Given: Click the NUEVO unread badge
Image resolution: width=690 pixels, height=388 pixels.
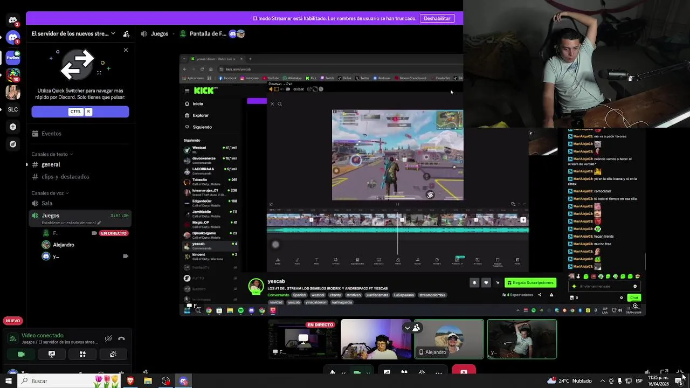Looking at the screenshot, I should (x=13, y=321).
